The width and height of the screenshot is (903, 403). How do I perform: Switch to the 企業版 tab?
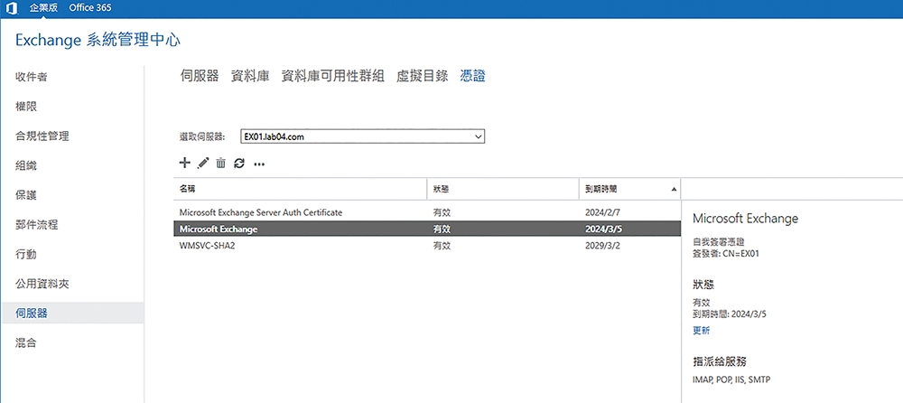pos(43,8)
